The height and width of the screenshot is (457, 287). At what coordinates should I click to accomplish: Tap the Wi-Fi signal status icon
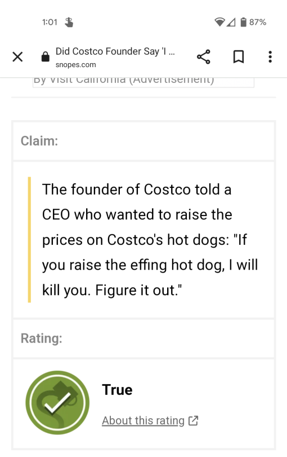(220, 22)
